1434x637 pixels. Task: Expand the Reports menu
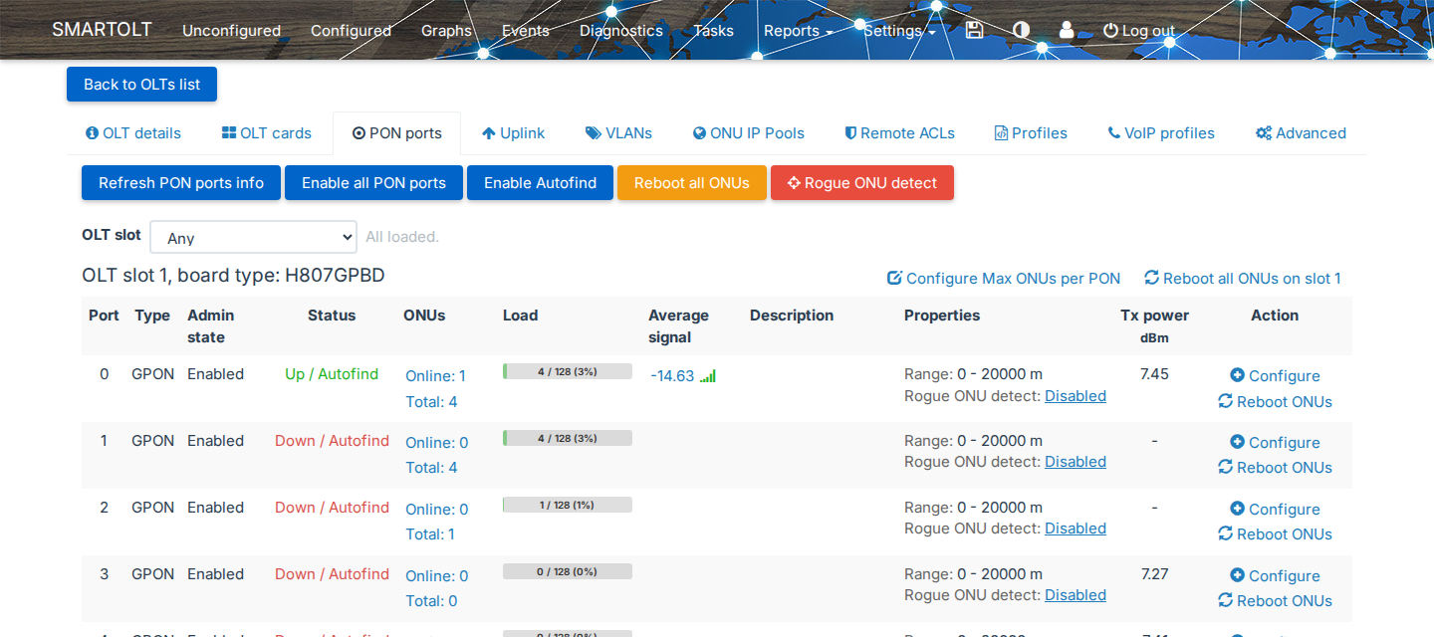(x=799, y=31)
